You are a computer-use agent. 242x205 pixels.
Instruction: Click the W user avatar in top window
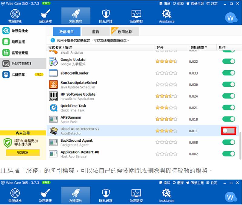pos(230,18)
